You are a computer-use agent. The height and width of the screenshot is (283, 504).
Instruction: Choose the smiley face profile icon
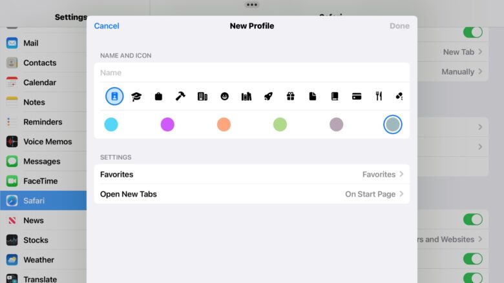pos(225,96)
